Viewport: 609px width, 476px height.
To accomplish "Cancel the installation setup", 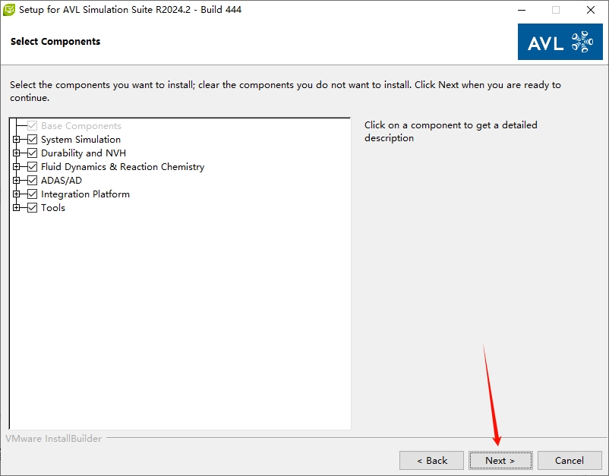I will [x=569, y=460].
